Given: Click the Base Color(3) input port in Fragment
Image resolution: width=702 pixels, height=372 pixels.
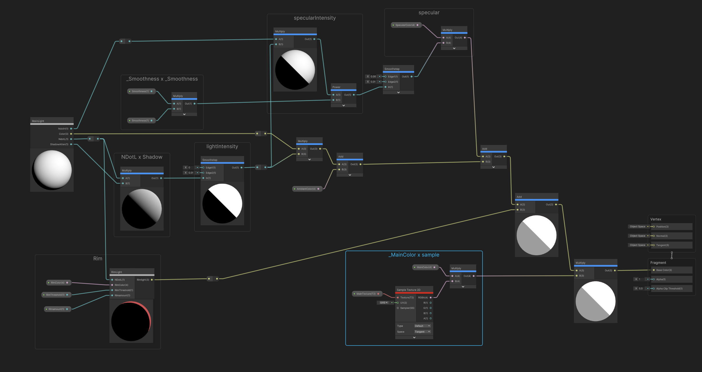Looking at the screenshot, I should 654,270.
